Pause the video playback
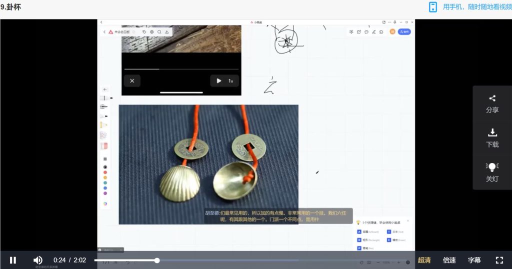 pos(13,260)
